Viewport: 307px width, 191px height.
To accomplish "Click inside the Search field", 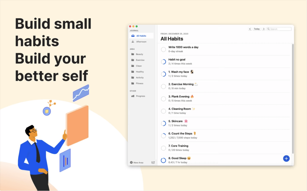I will (x=279, y=29).
